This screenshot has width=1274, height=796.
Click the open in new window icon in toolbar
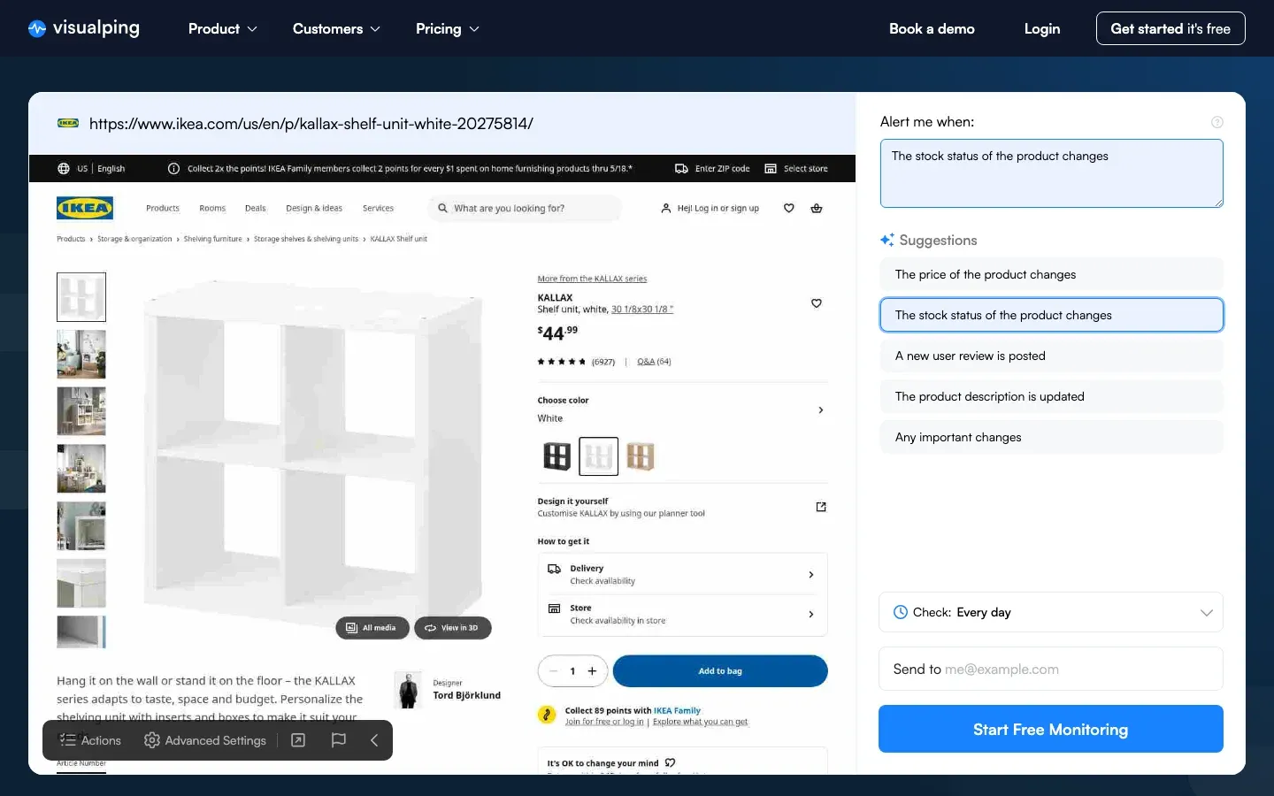point(298,740)
